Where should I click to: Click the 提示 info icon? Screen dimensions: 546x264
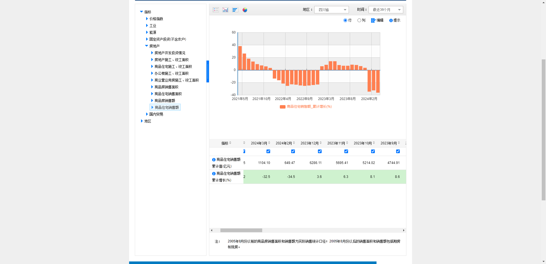391,20
